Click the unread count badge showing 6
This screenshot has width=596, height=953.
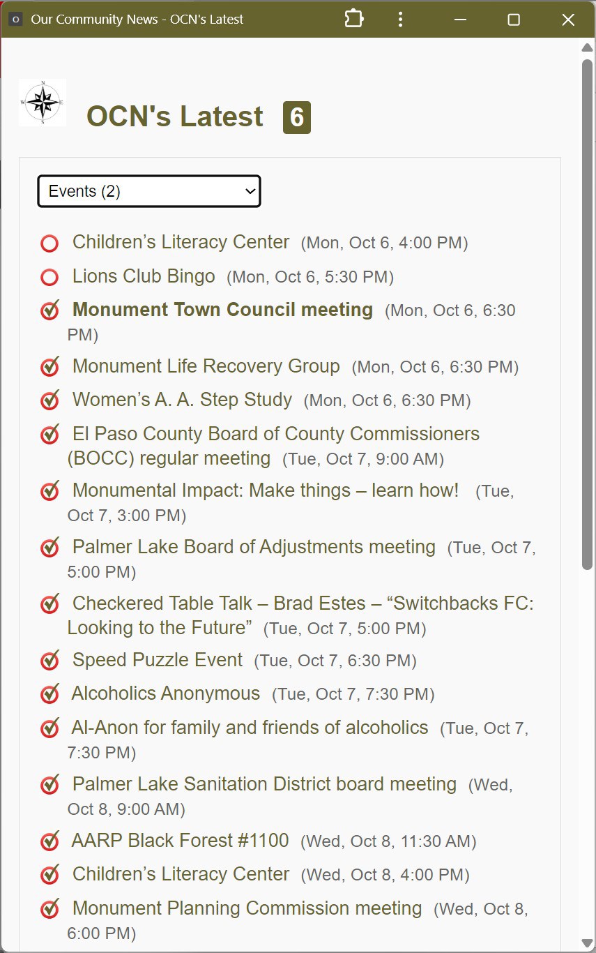coord(297,117)
